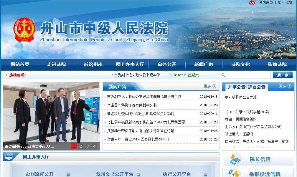Switch slideshow to slide 2

coord(80,146)
